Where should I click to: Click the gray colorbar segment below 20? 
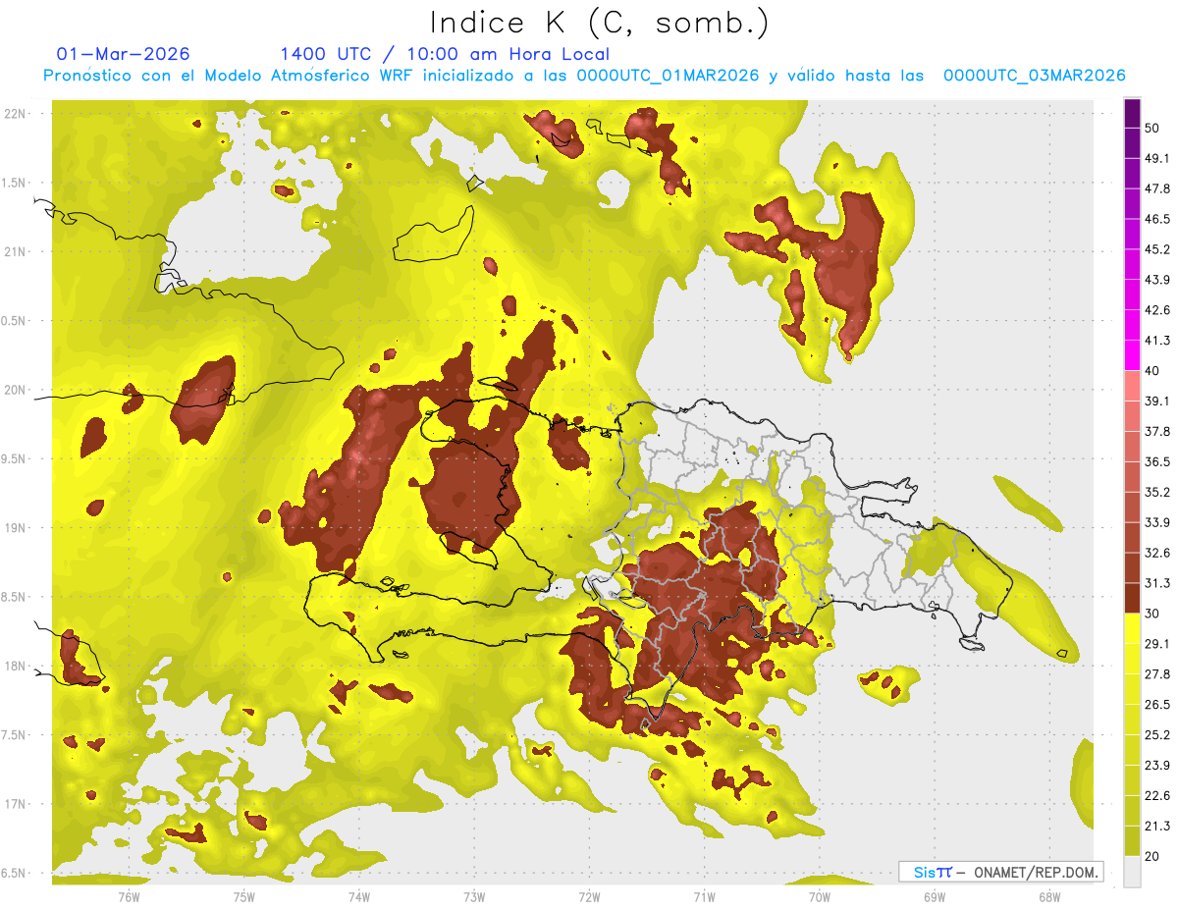[1132, 871]
